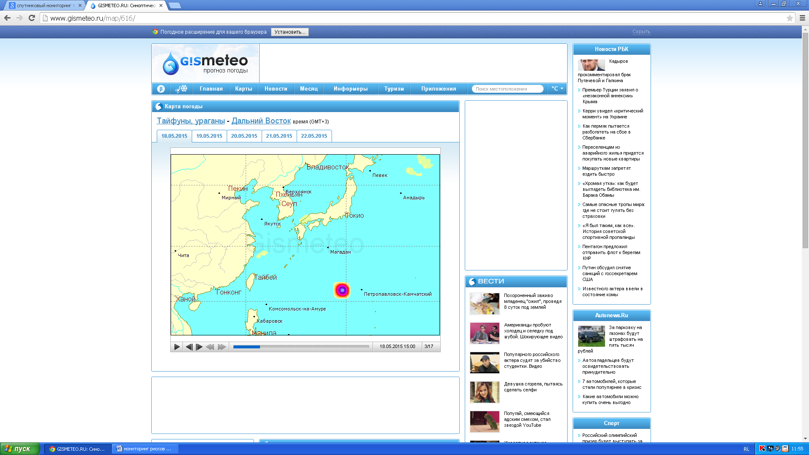809x455 pixels.
Task: Switch to мониторинг рисков taskbar window
Action: click(145, 449)
